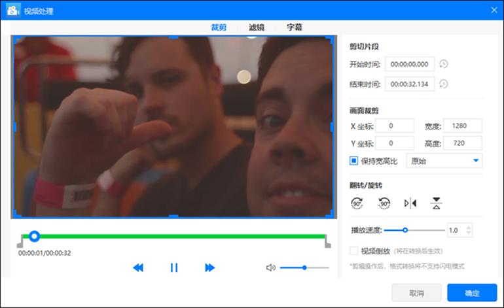Switch to the 字幕 tab
The width and height of the screenshot is (504, 308).
pyautogui.click(x=295, y=27)
